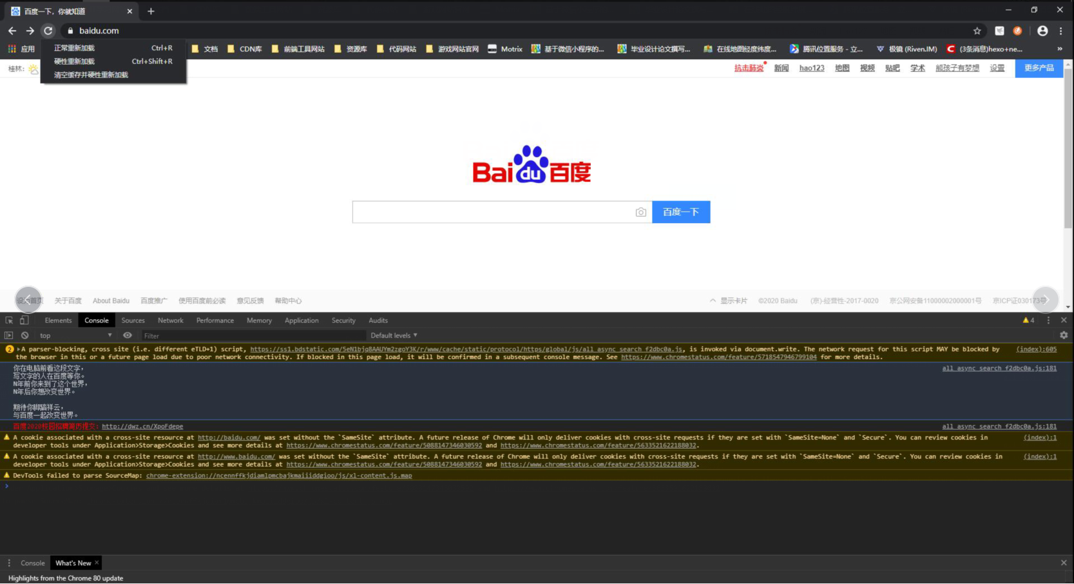
Task: Show the console sidebar icon
Action: [8, 335]
